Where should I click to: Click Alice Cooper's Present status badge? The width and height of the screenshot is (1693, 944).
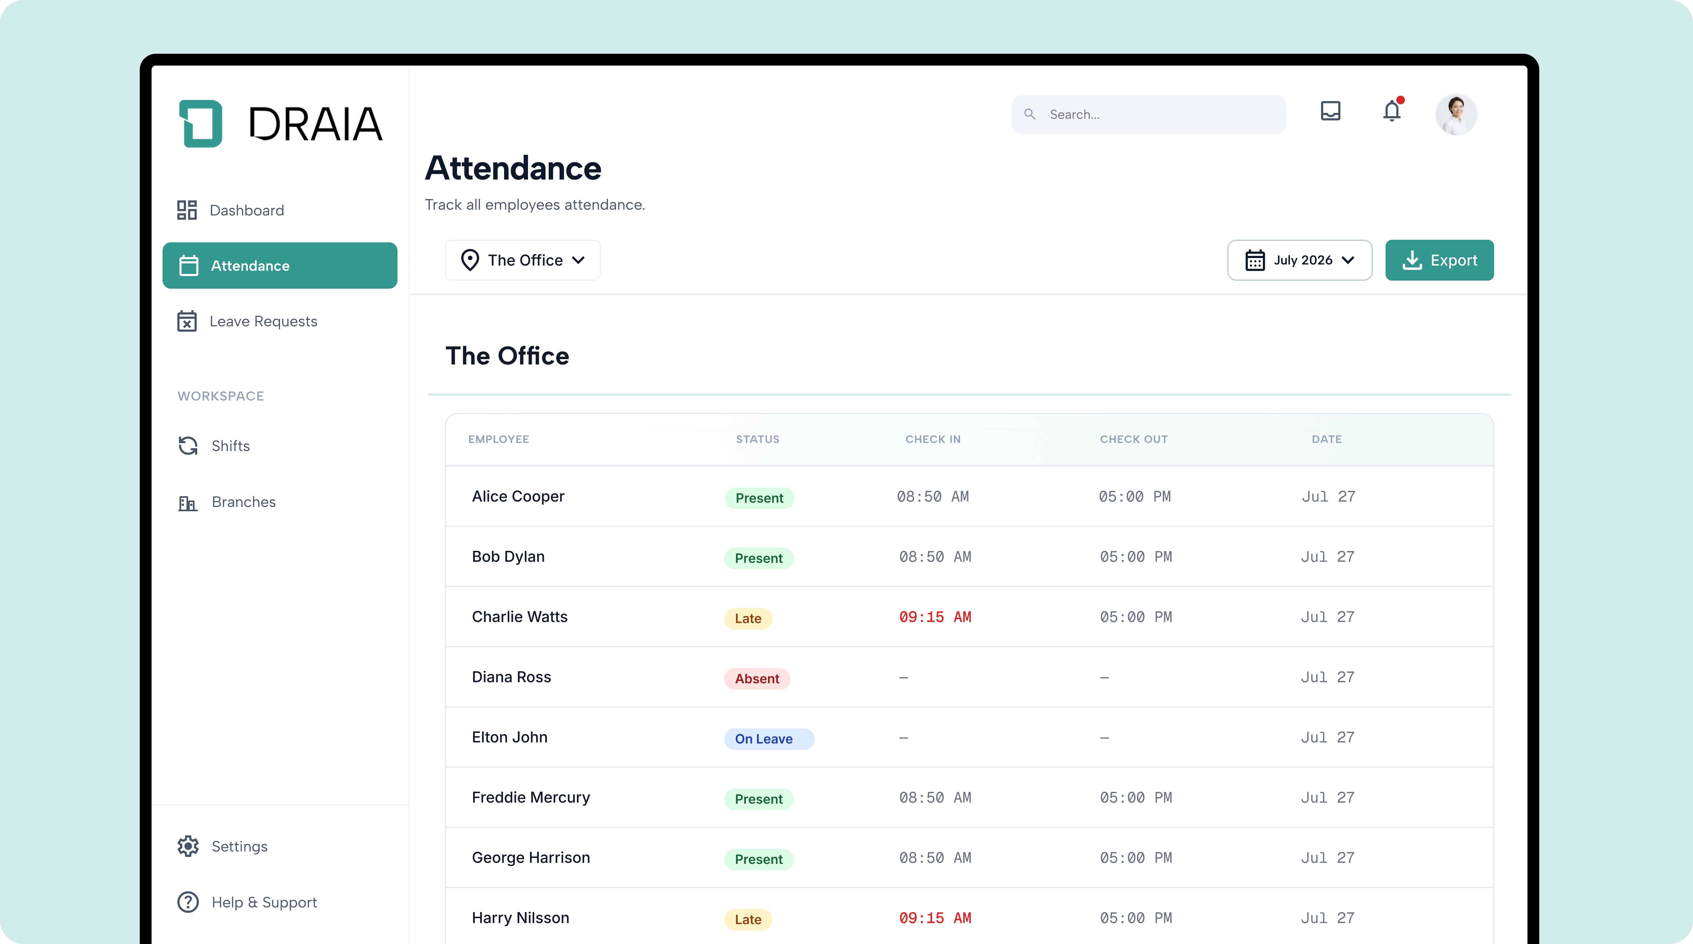[759, 498]
